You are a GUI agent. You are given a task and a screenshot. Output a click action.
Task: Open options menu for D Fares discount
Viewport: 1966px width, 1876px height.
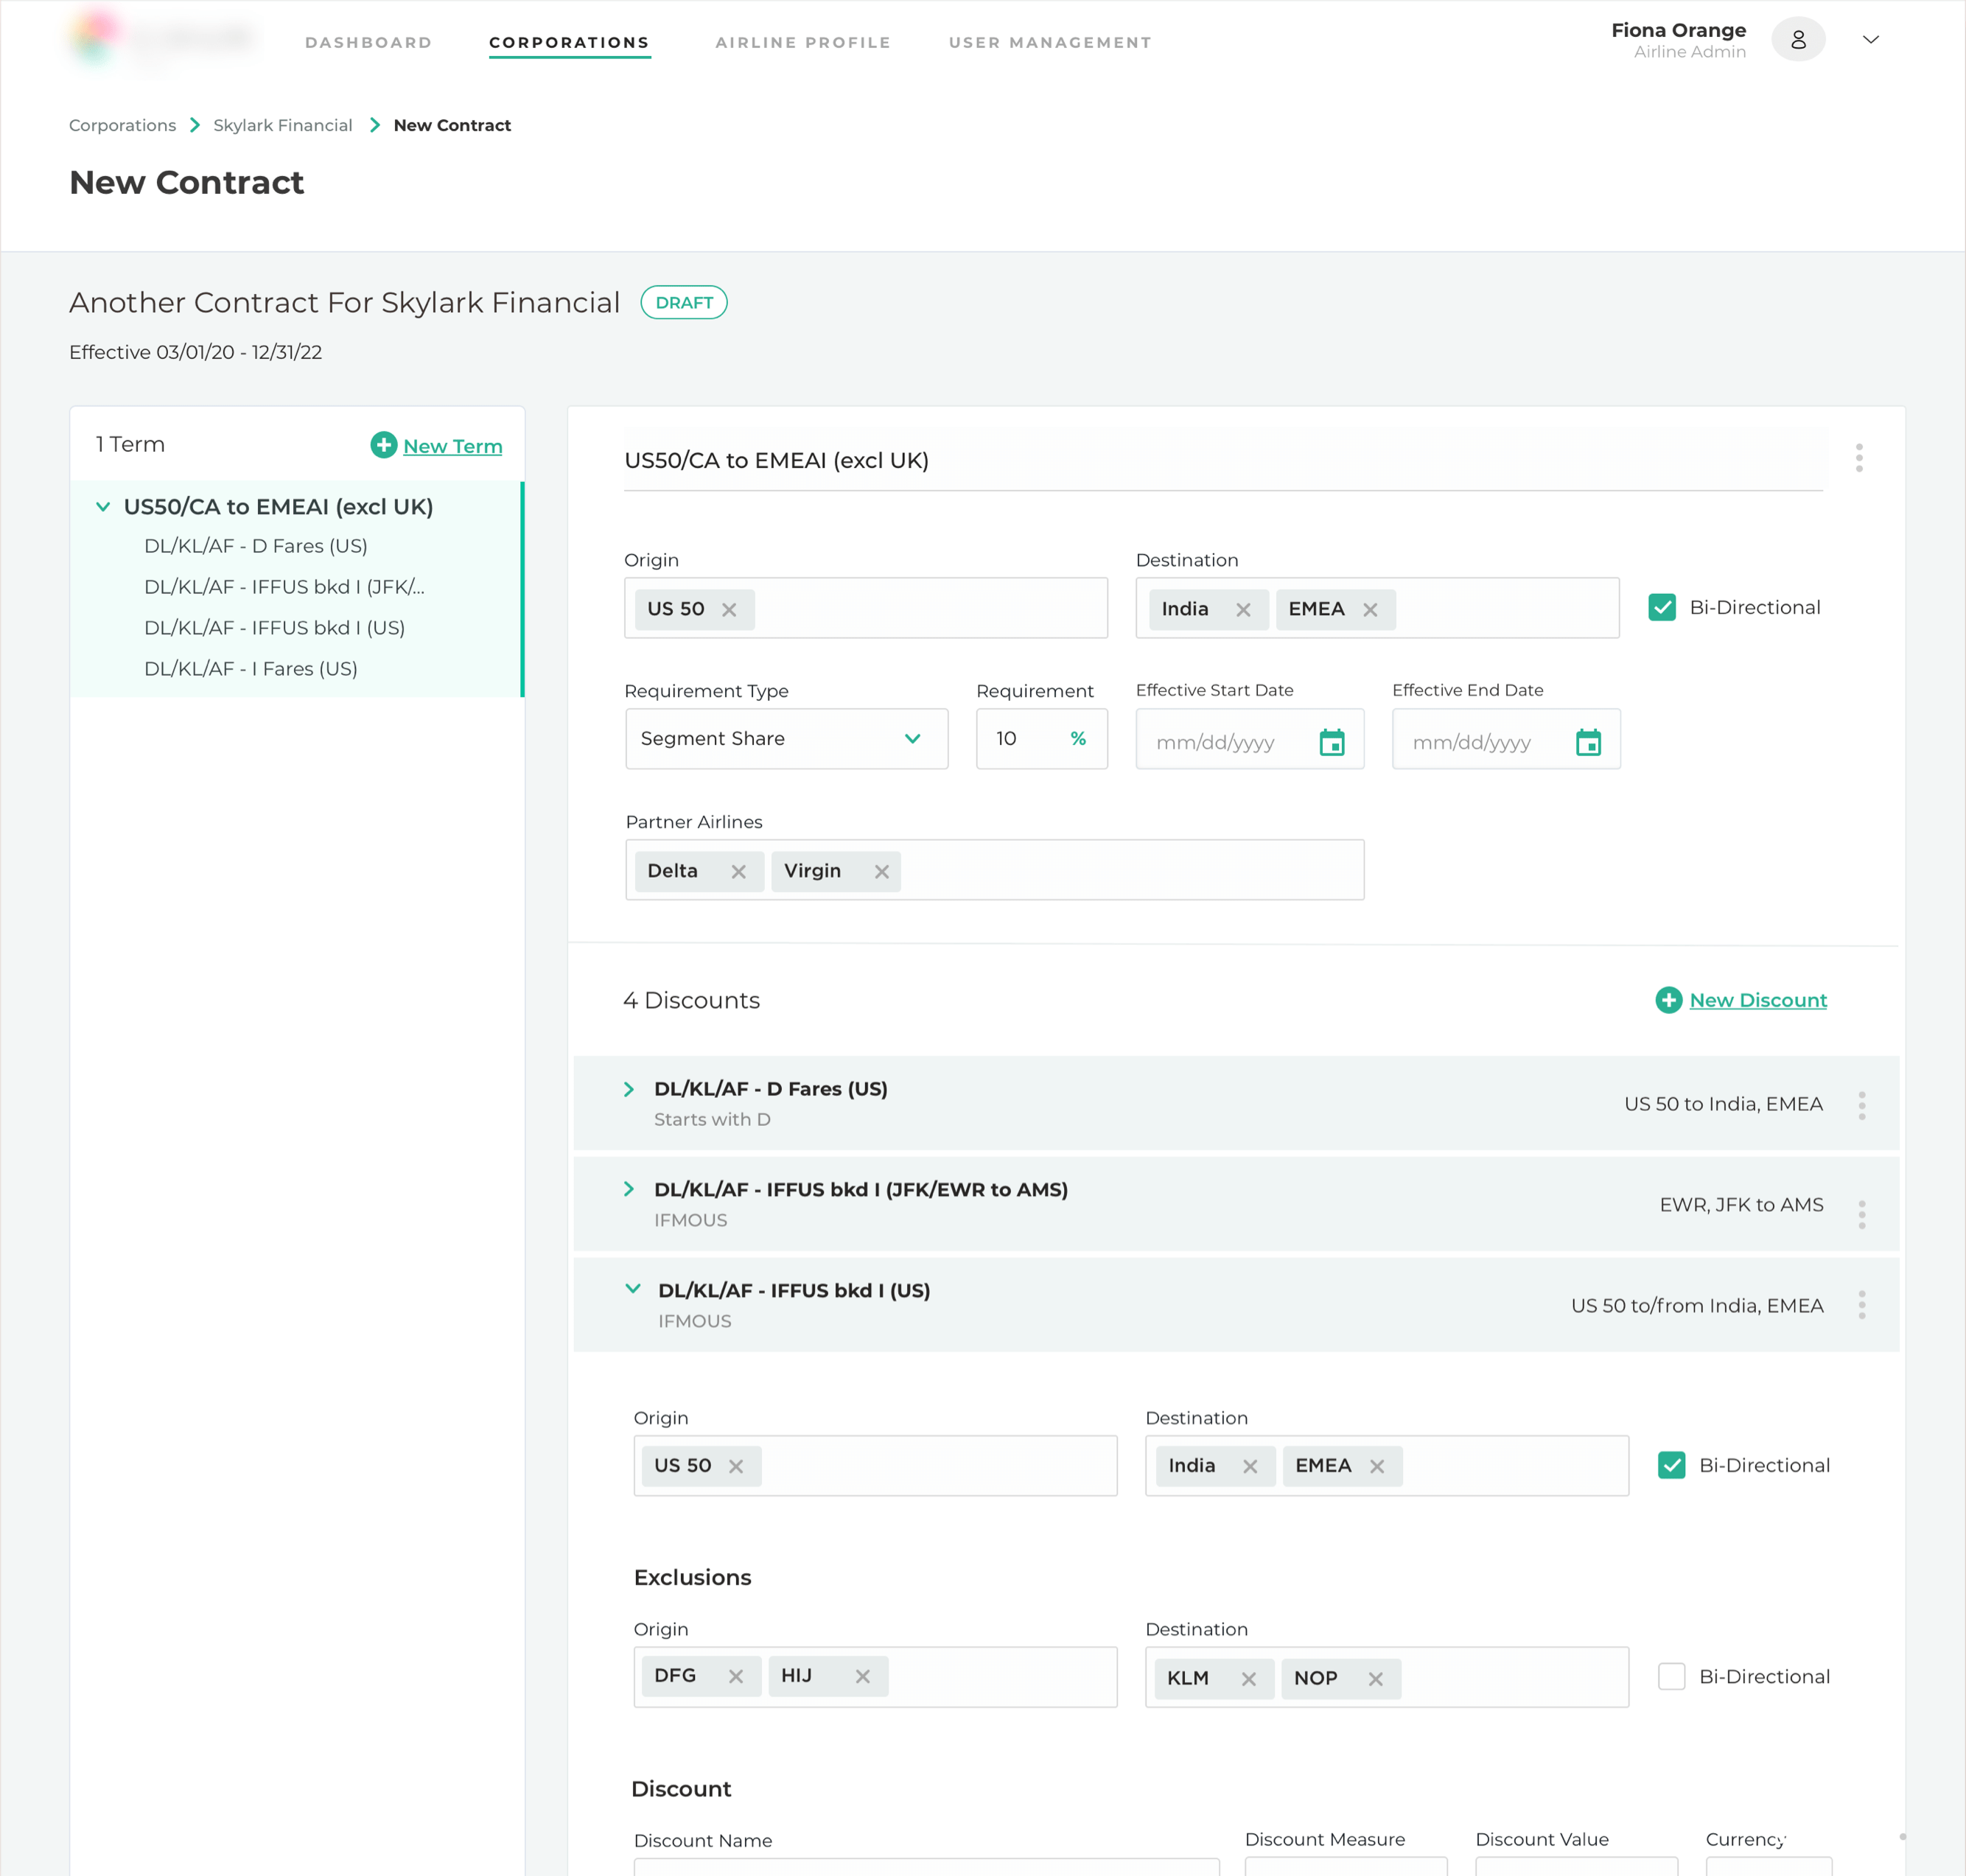coord(1862,1104)
